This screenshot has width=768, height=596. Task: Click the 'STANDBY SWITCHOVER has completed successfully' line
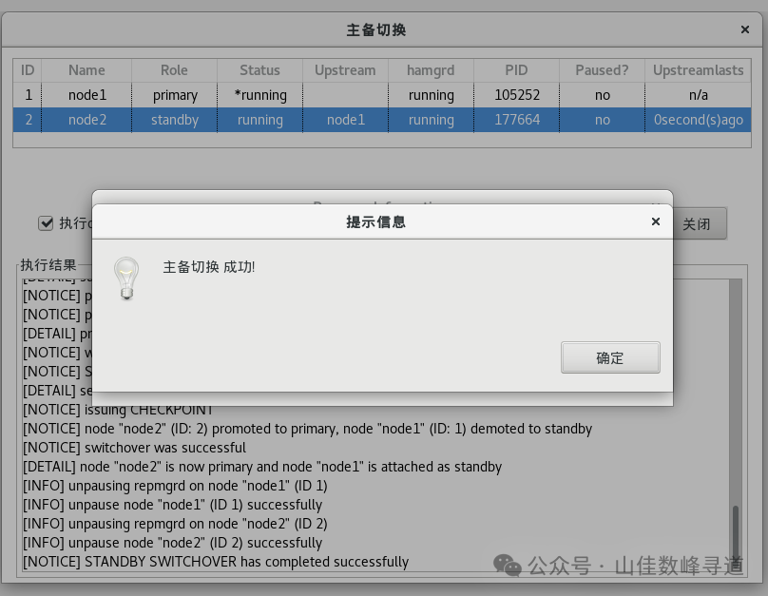click(216, 562)
